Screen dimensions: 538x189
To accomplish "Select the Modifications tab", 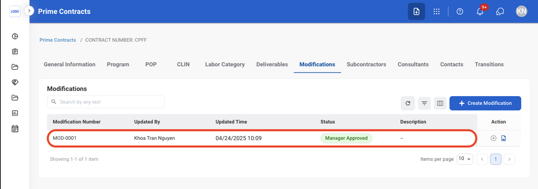I will tap(317, 64).
